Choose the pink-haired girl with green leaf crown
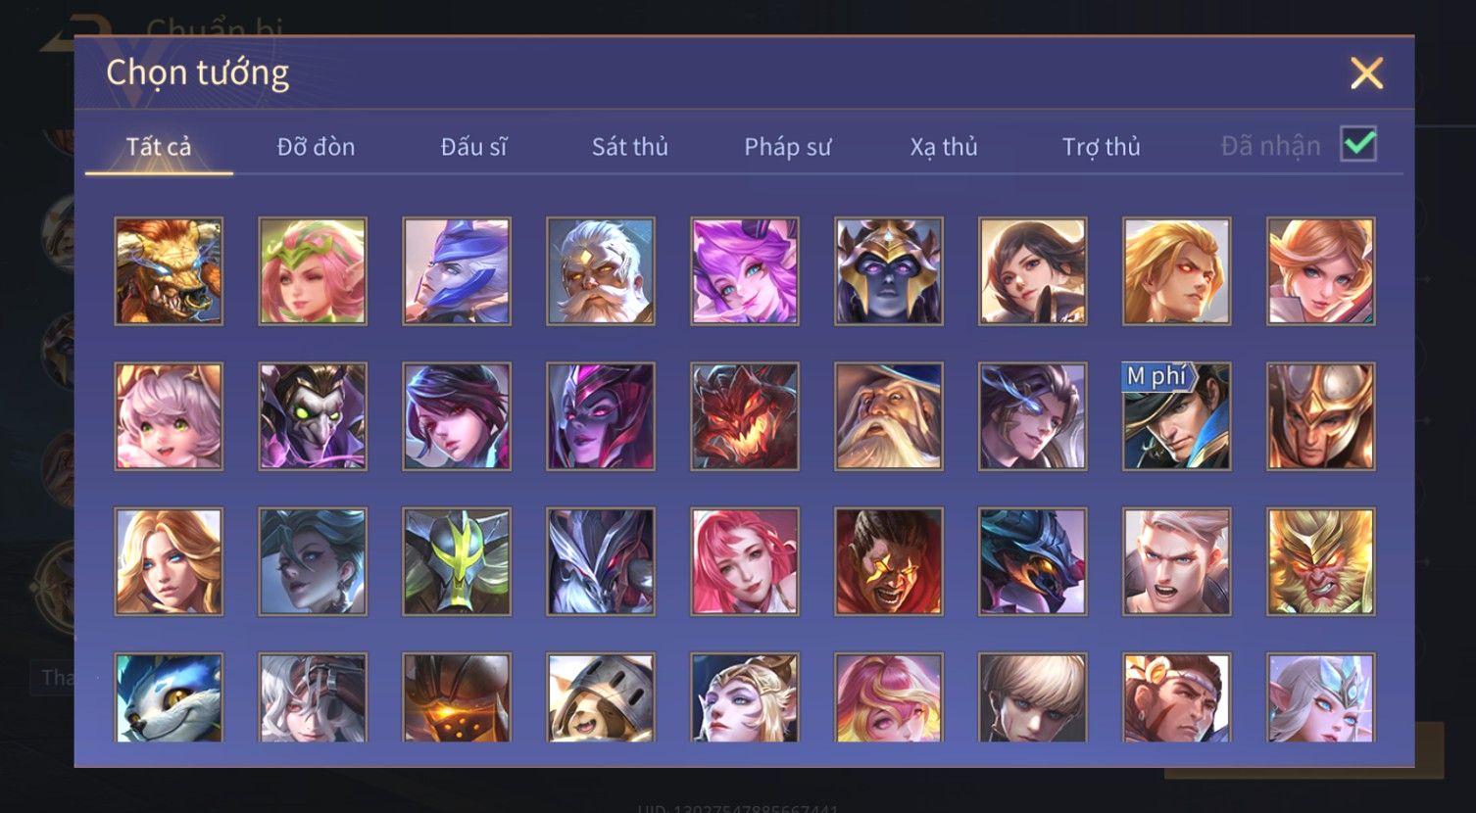 click(x=313, y=271)
